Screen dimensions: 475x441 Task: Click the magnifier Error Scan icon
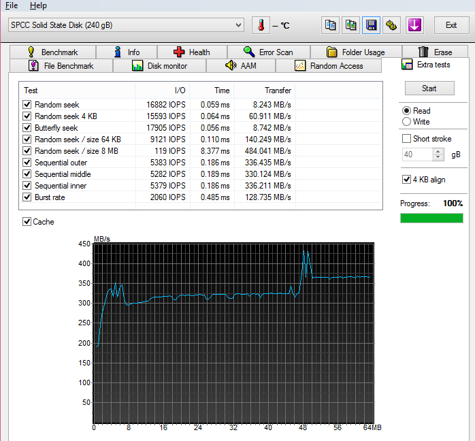249,52
